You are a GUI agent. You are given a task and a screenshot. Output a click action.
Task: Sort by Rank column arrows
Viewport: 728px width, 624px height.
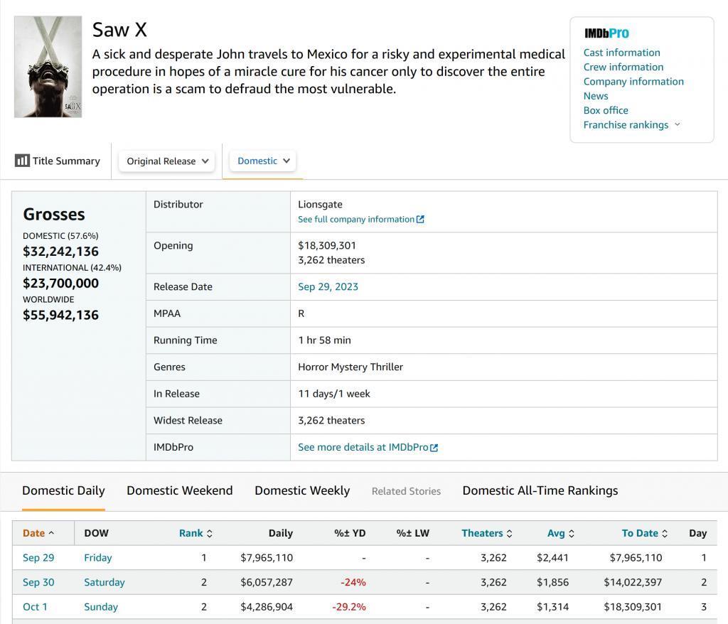click(209, 534)
